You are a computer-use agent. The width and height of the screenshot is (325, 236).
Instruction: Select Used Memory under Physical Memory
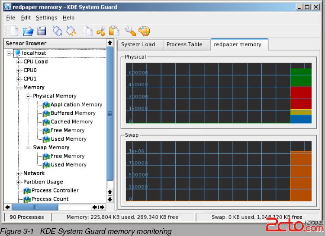coord(68,139)
